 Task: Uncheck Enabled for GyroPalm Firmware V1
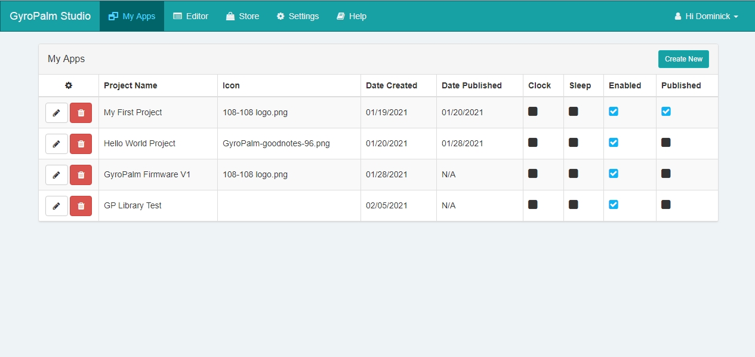(614, 173)
